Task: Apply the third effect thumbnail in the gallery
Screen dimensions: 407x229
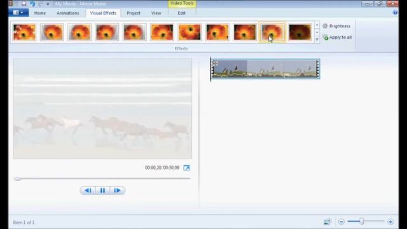Action: [x=79, y=32]
